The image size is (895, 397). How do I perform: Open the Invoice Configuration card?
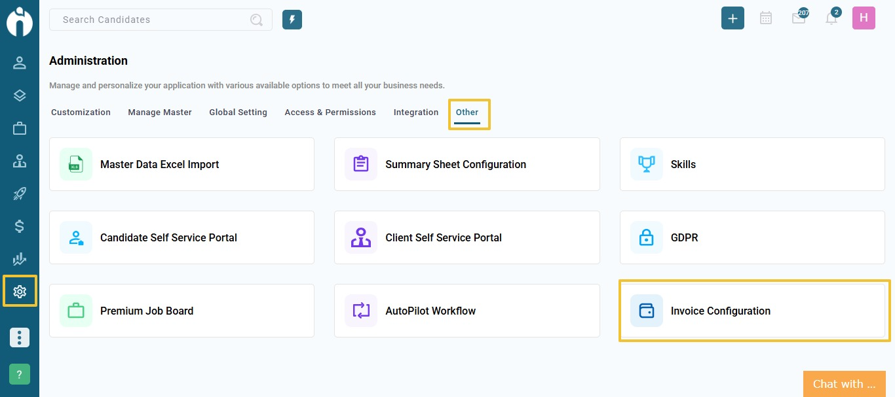[752, 311]
